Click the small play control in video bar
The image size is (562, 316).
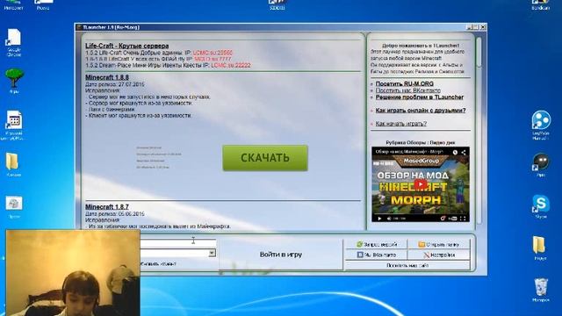point(379,219)
